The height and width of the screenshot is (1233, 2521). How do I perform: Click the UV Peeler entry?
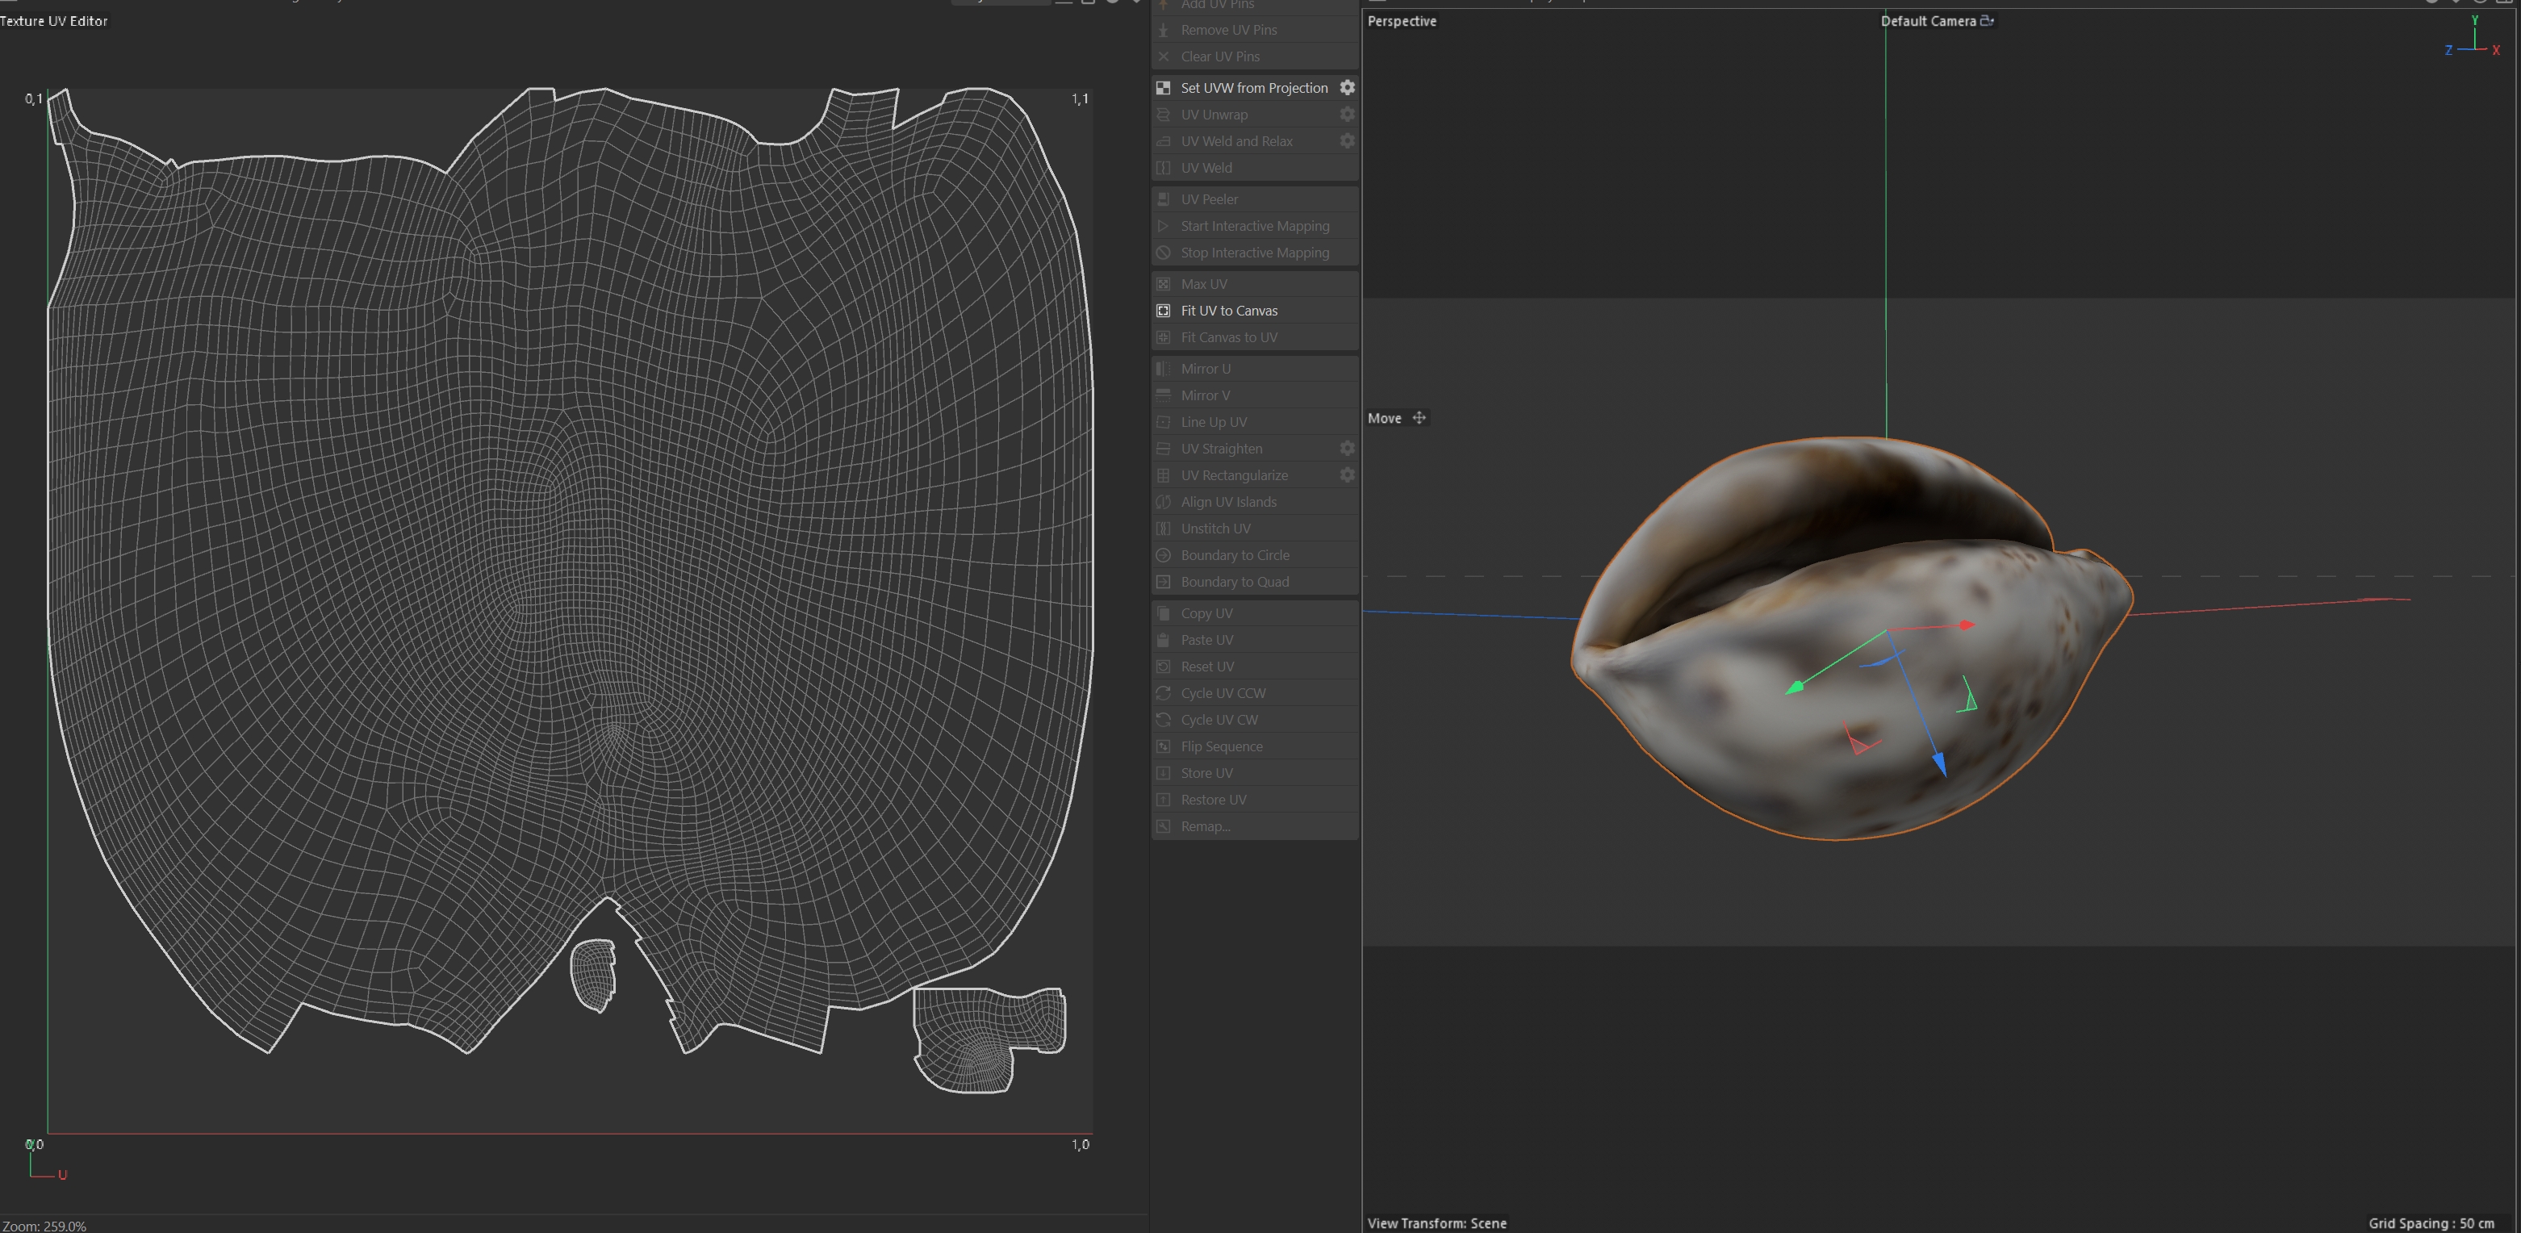[1209, 199]
